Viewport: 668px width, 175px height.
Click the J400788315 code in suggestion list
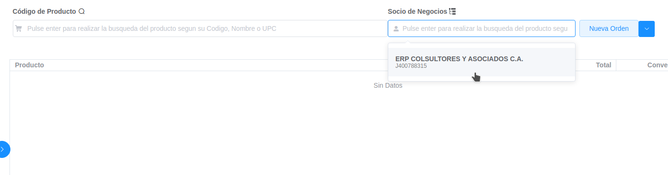[411, 66]
